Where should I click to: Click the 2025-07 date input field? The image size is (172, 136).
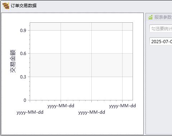[x=161, y=41]
